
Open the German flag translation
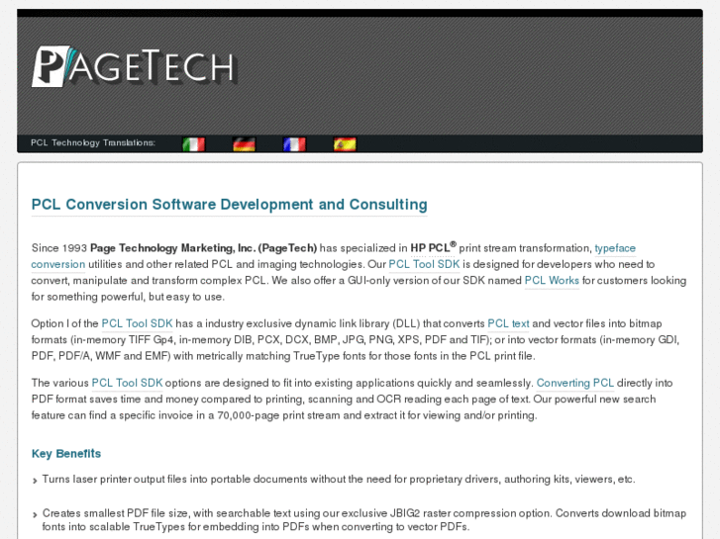coord(244,144)
